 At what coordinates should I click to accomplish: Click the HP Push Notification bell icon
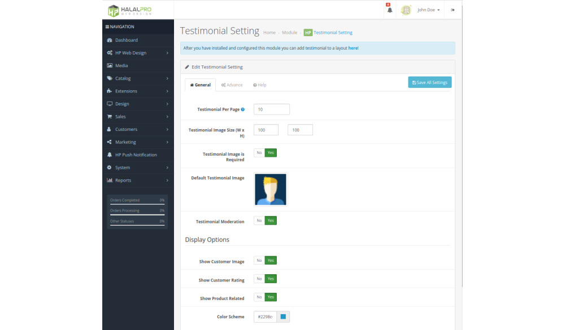110,155
